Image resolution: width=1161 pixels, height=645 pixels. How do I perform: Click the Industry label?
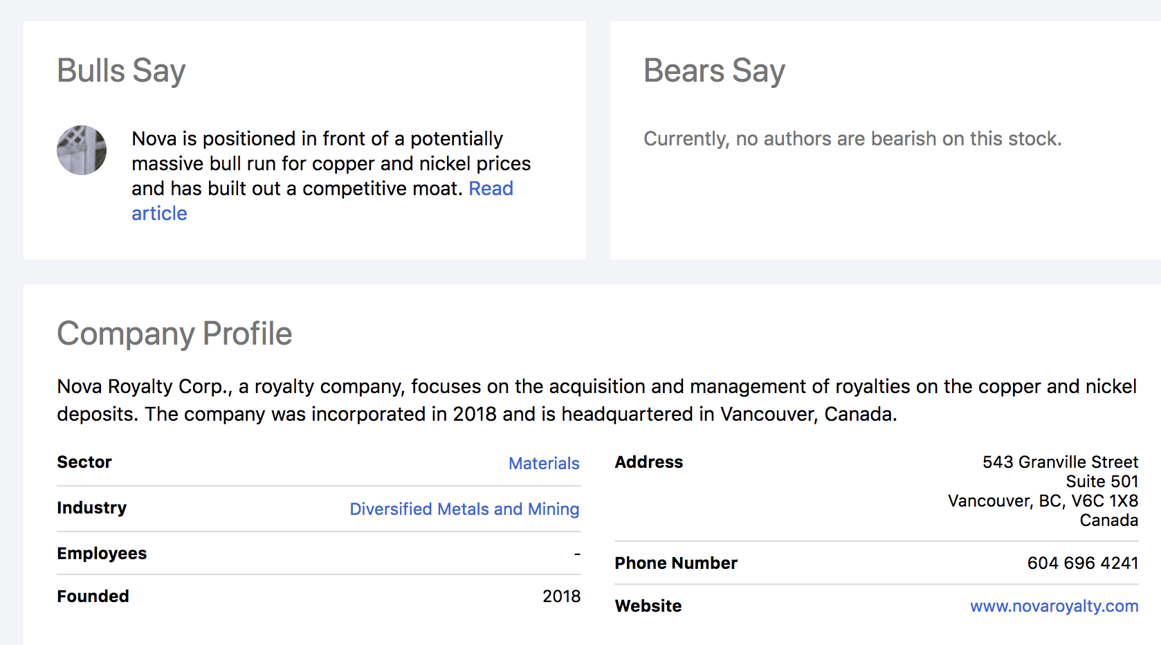[x=92, y=508]
